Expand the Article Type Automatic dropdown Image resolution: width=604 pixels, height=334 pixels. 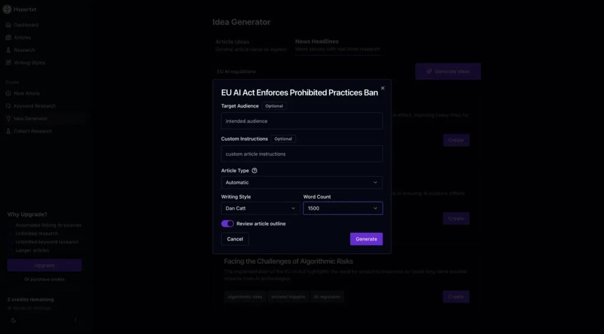(301, 183)
